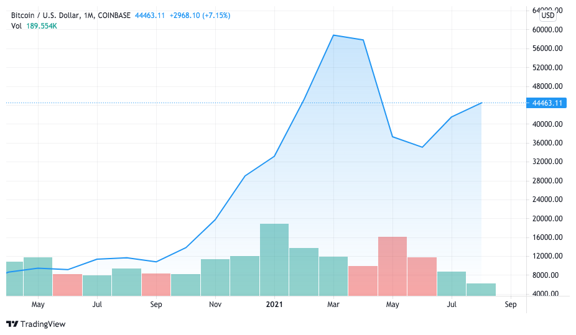Select the tallest green volume bar
The image size is (576, 335).
[x=274, y=260]
